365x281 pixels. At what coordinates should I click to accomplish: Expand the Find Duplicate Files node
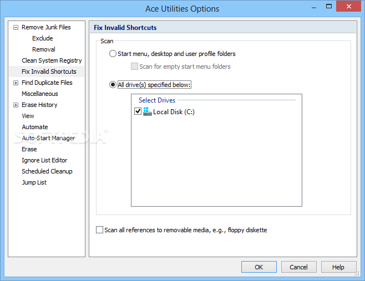click(x=16, y=83)
